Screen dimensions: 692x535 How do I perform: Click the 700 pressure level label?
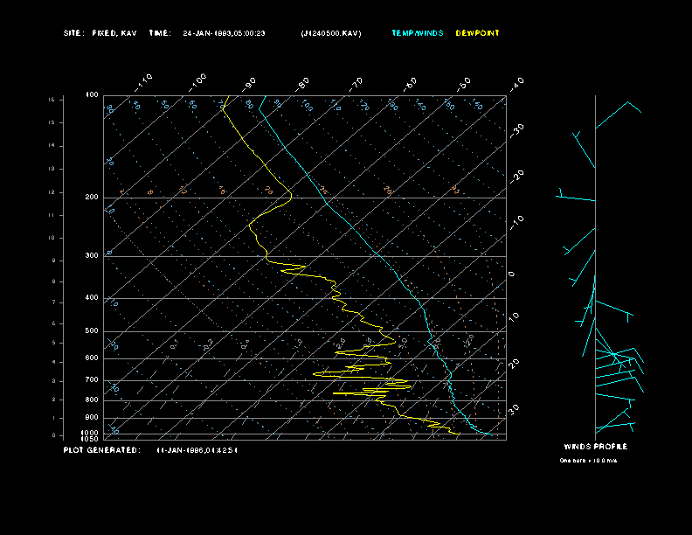pyautogui.click(x=92, y=379)
